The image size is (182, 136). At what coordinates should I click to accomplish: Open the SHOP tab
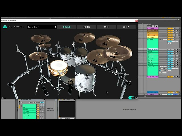[x=126, y=27]
